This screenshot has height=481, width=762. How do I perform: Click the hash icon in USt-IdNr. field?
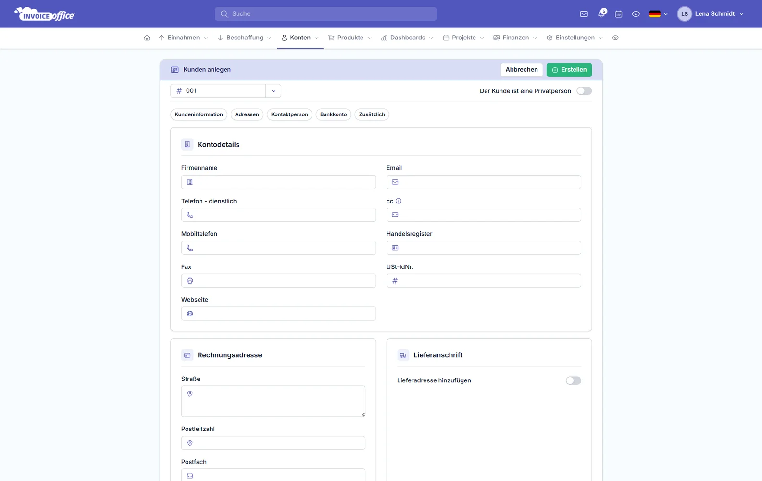[395, 280]
